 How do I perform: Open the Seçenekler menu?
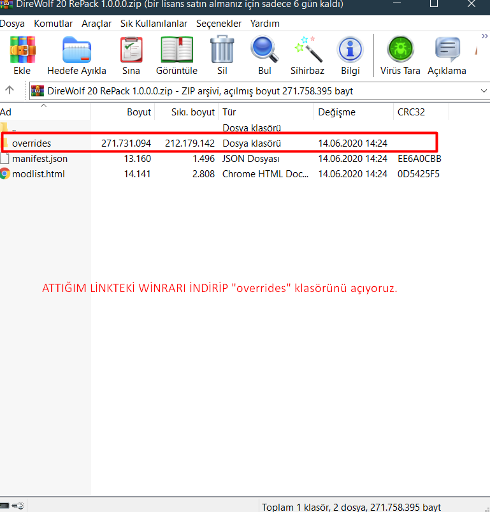click(219, 24)
